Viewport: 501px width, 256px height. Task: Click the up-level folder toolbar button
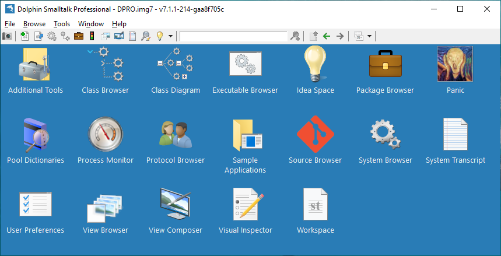click(314, 36)
